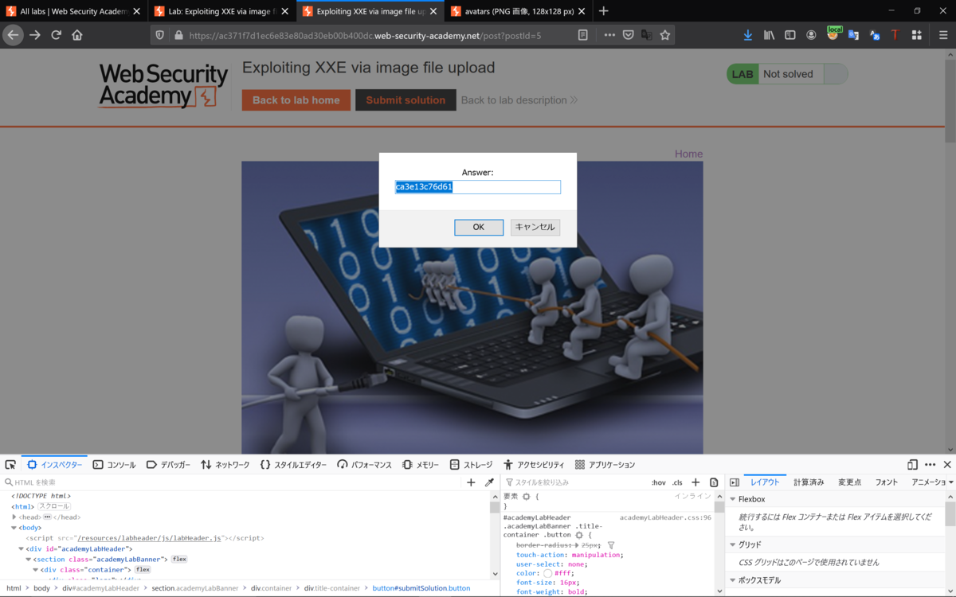The image size is (956, 597).
Task: Open the Library bookmarks and history icon
Action: [x=769, y=35]
